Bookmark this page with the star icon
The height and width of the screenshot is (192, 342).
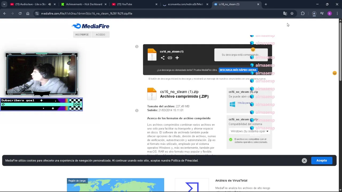coord(292,13)
